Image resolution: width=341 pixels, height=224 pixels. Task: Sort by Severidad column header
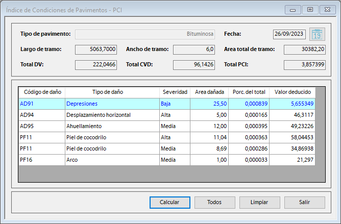tap(175, 92)
